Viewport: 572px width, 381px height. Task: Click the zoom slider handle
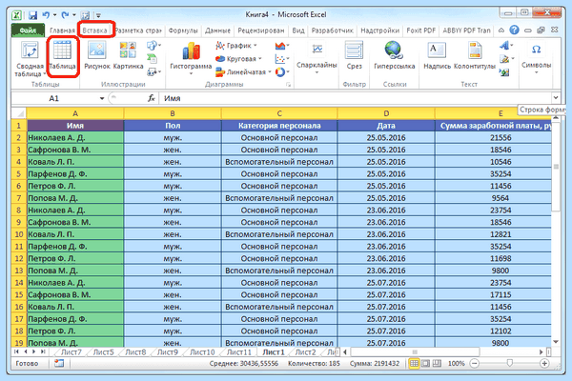pyautogui.click(x=510, y=363)
